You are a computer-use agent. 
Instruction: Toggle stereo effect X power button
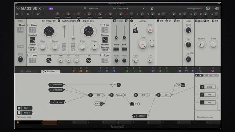pos(196,21)
